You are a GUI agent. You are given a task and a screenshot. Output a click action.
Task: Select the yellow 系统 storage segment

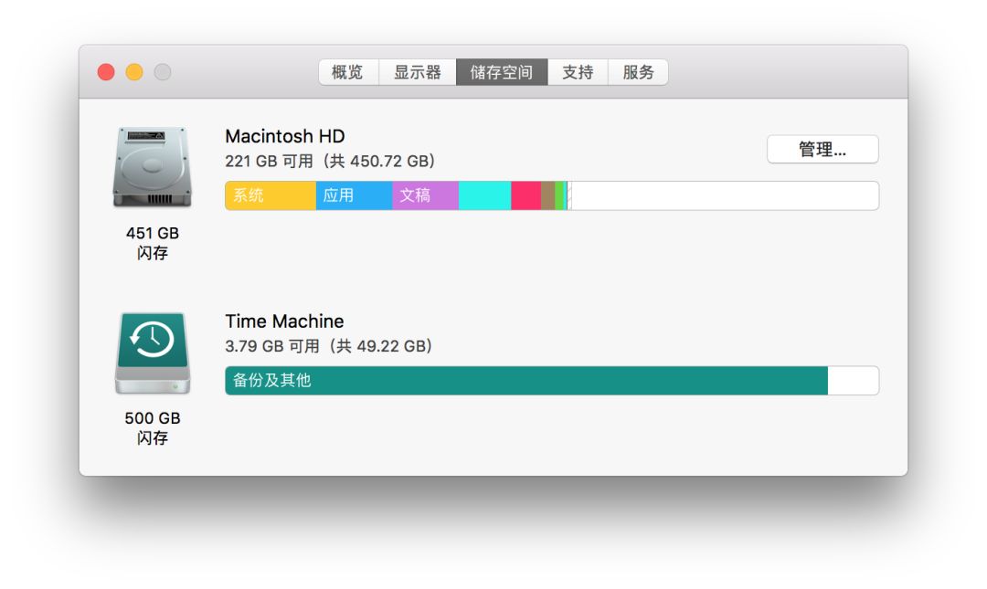tap(271, 195)
